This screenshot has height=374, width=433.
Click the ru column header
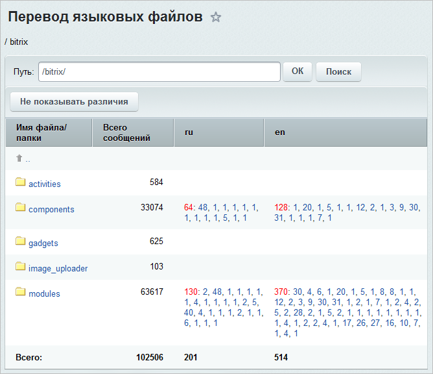point(218,132)
